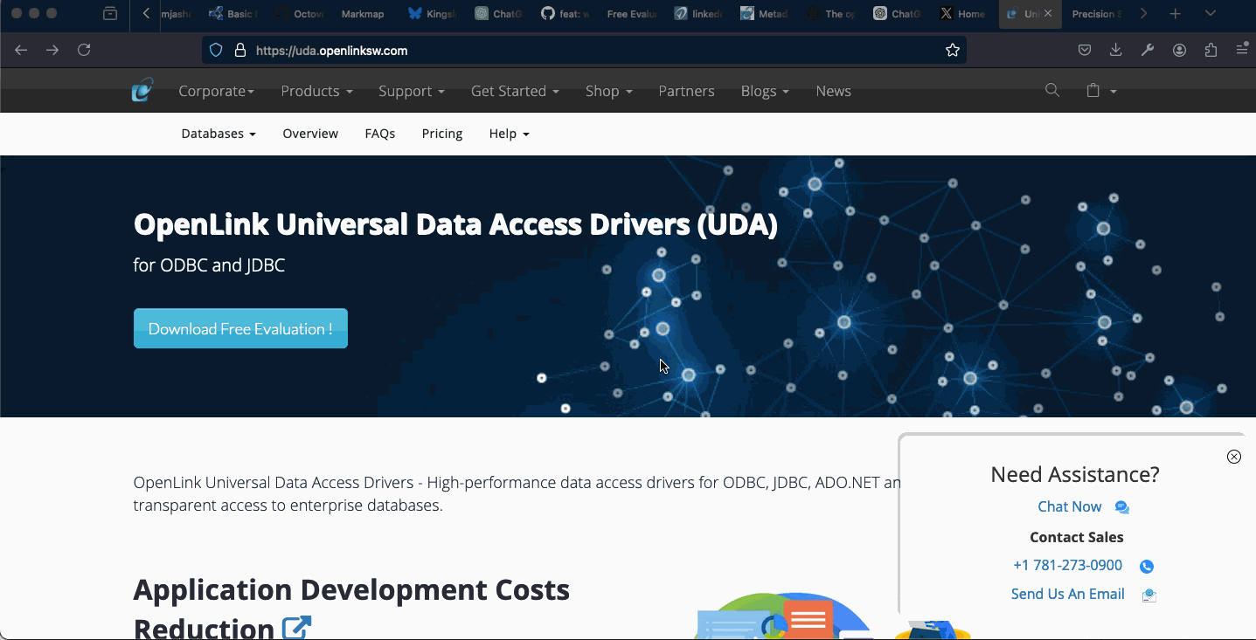Open the Firefox application menu icon
This screenshot has height=640, width=1256.
[x=1242, y=50]
